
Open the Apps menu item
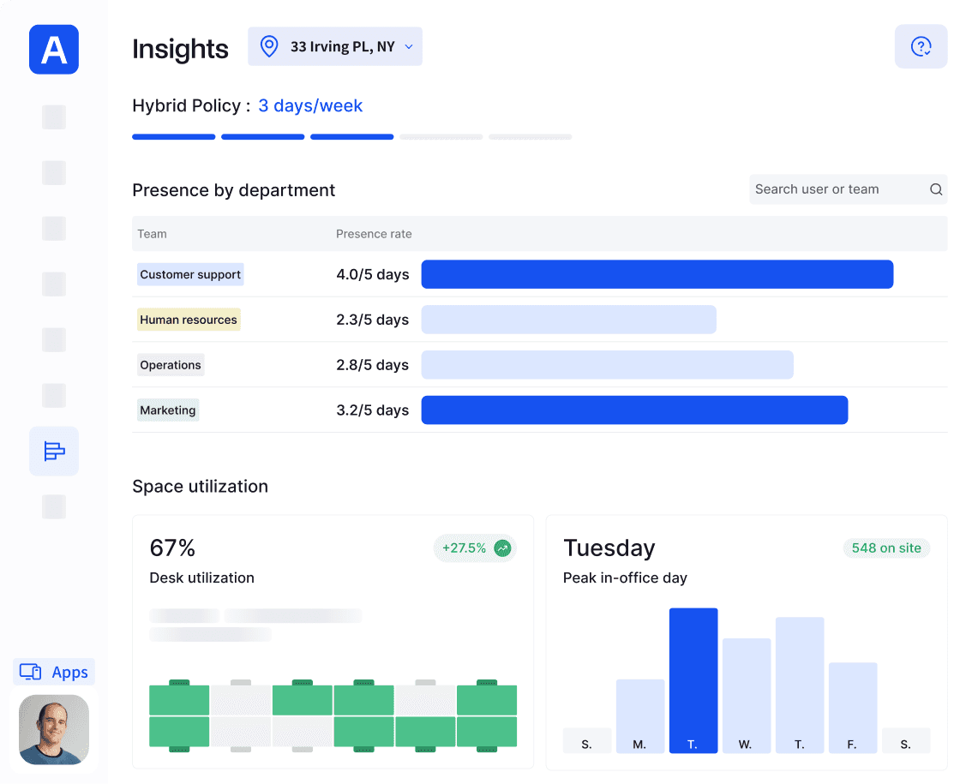coord(54,672)
